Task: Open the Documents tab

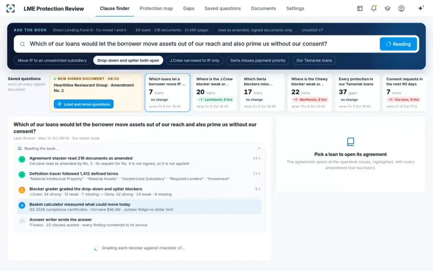Action: pyautogui.click(x=263, y=8)
